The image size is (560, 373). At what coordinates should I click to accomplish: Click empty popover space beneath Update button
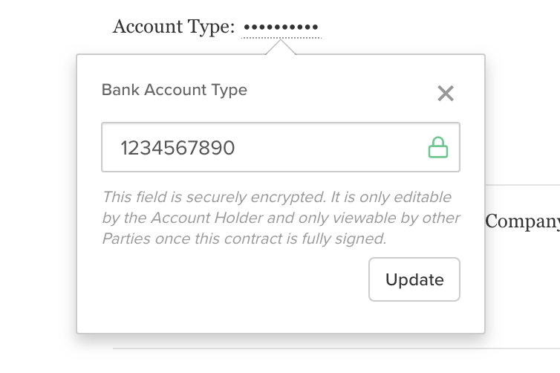(x=414, y=317)
